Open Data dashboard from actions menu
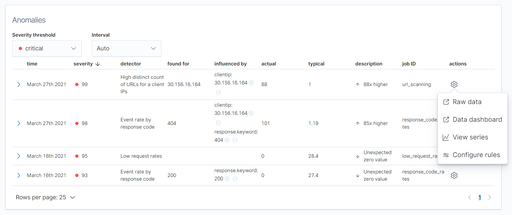Viewport: 512px width, 215px height. click(477, 119)
